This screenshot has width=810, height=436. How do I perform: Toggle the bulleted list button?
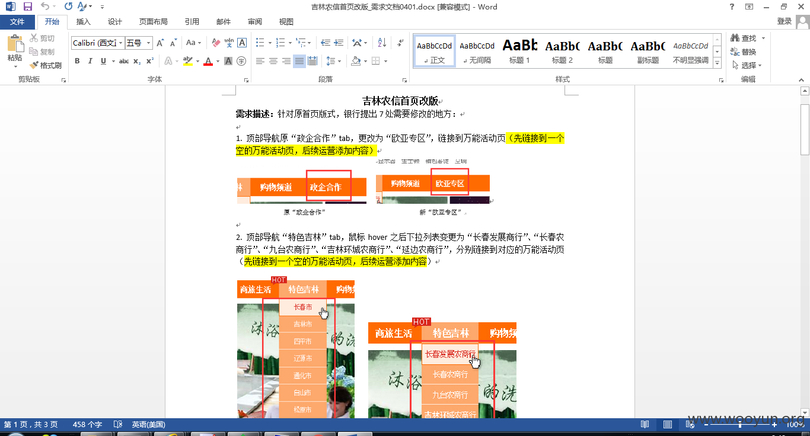point(260,43)
